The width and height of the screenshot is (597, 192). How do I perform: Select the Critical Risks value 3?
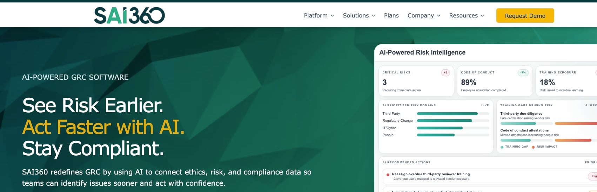tap(384, 82)
